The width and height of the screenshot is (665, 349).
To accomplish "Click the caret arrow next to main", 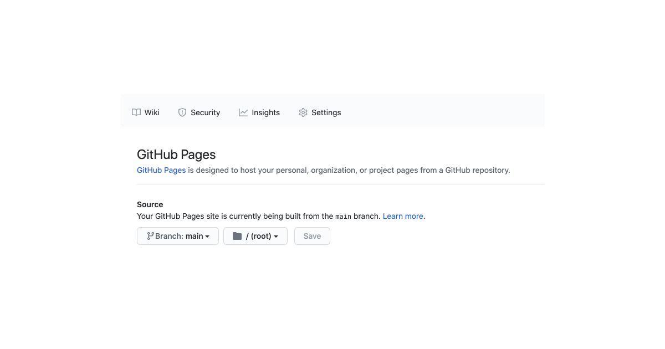I will [x=207, y=237].
